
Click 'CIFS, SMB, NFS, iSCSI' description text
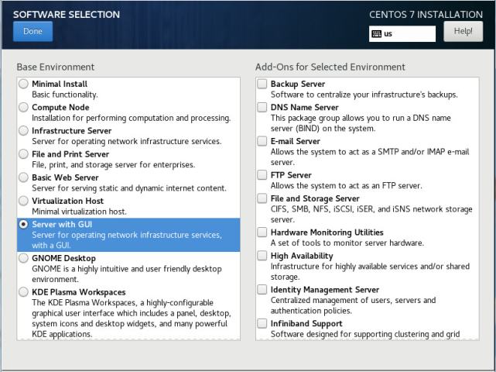371,215
